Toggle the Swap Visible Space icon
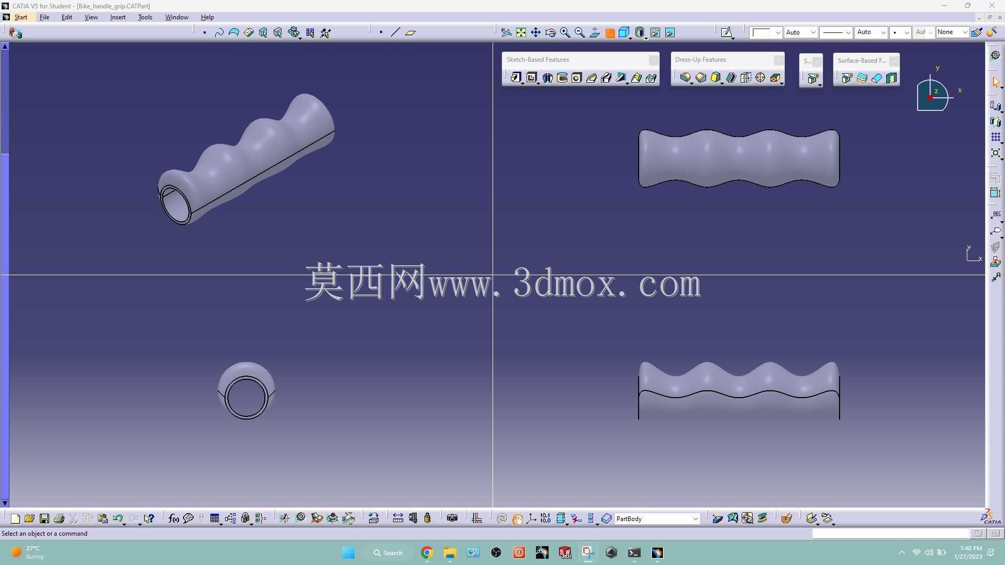The width and height of the screenshot is (1005, 565). point(669,32)
